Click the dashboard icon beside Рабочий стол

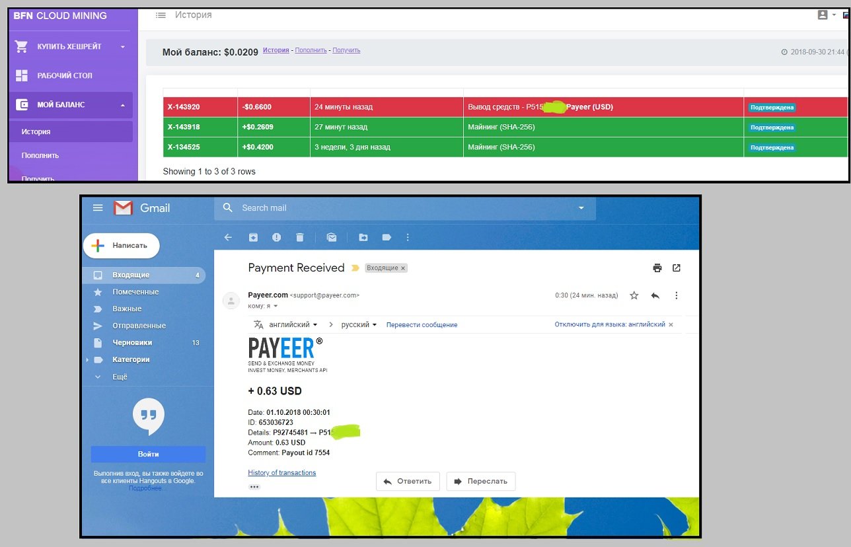coord(21,75)
